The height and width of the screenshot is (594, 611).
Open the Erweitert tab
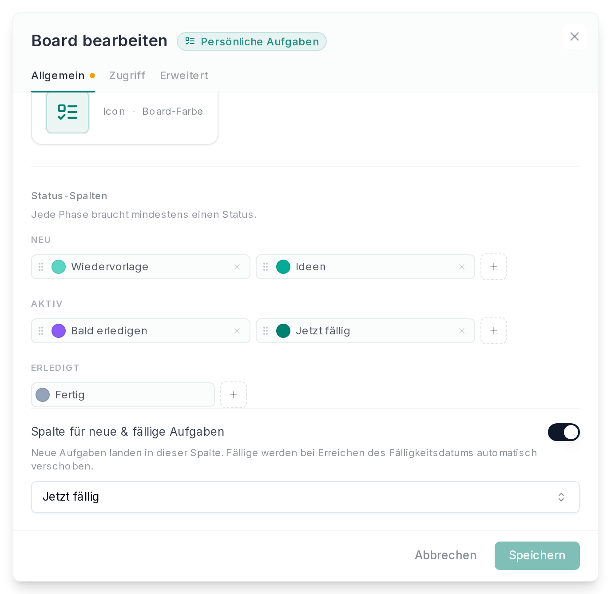tap(184, 76)
